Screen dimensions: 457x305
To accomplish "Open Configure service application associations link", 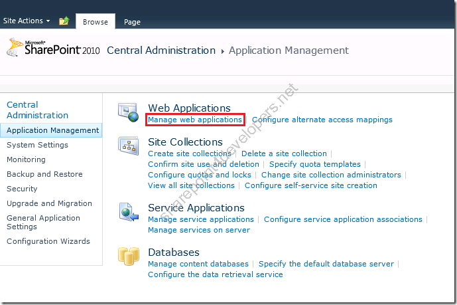I will point(343,219).
